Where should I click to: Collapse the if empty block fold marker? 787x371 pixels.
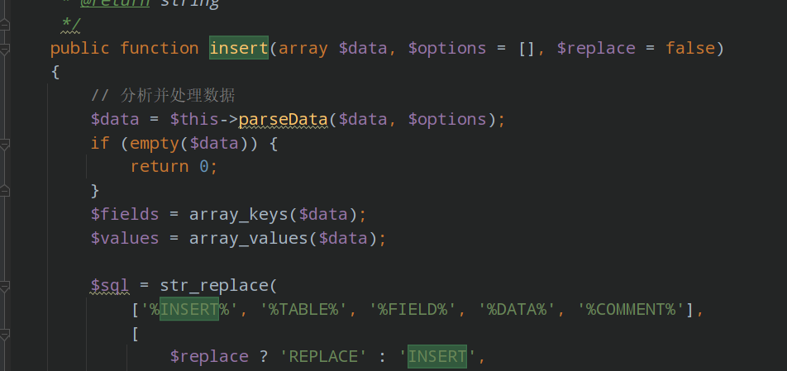[x=6, y=144]
